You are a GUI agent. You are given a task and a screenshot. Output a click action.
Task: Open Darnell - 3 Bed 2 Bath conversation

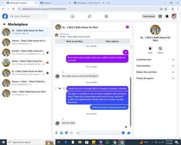[x=25, y=53]
